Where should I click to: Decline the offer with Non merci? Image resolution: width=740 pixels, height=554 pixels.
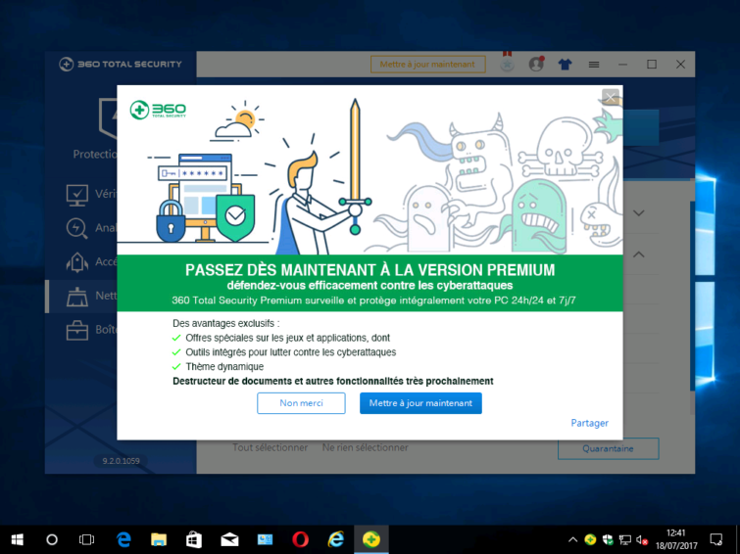pyautogui.click(x=301, y=403)
